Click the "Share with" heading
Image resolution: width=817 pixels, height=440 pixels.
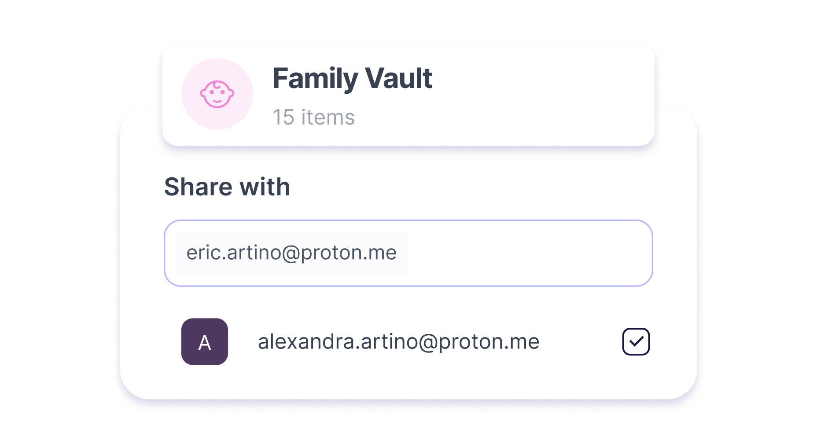227,187
